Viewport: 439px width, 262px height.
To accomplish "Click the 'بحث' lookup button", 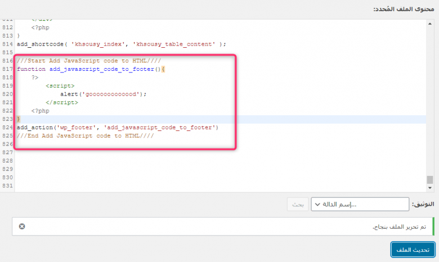I will point(297,204).
